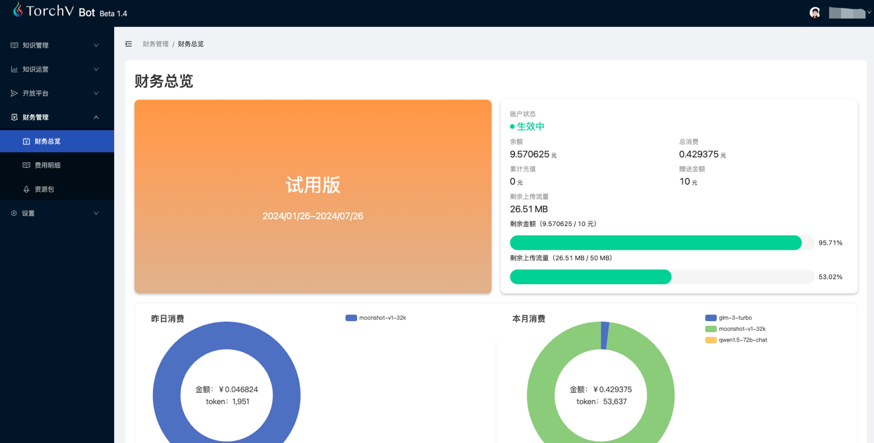
Task: Select 财务总览 in the sidebar
Action: 48,141
